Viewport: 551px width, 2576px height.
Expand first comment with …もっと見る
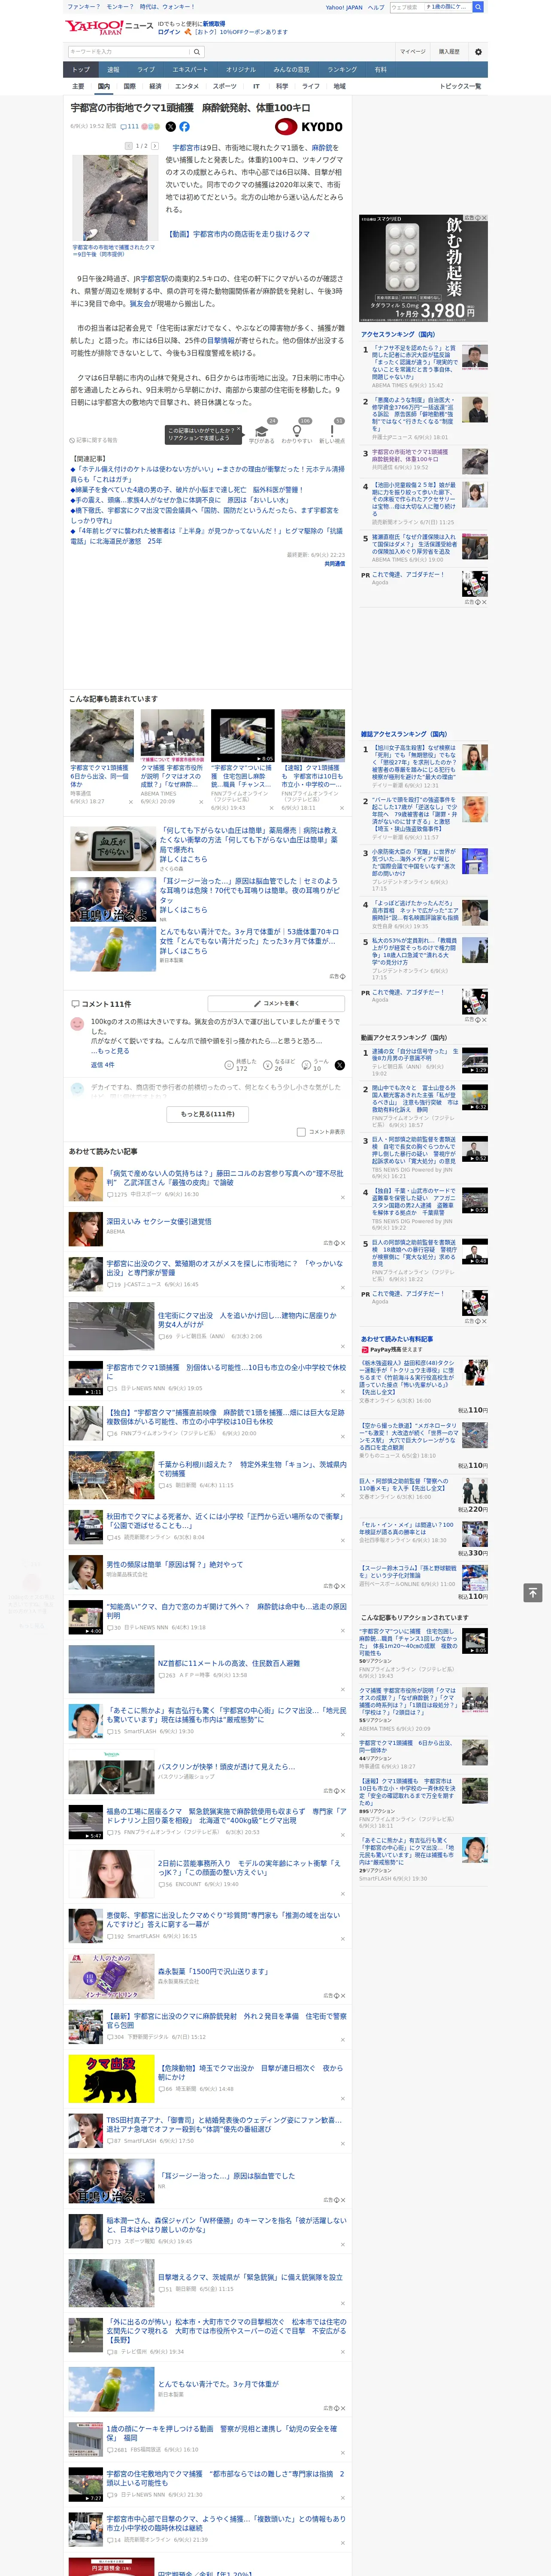(x=110, y=1051)
